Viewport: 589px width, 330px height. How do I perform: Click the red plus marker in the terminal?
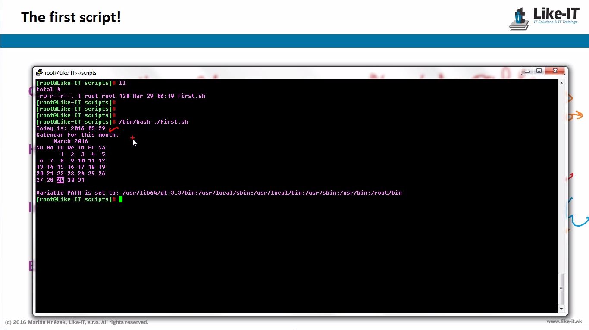(132, 138)
